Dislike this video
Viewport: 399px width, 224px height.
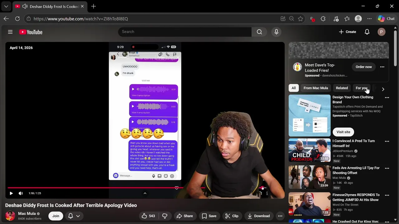click(165, 216)
